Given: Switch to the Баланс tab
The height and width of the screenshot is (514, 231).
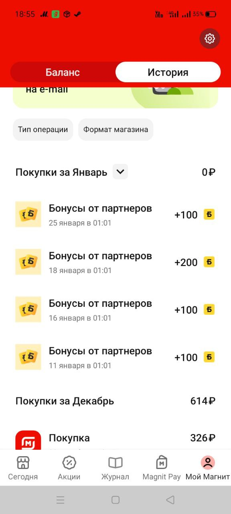Looking at the screenshot, I should [x=63, y=72].
